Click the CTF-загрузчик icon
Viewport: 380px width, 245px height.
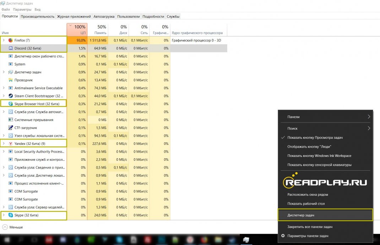pos(10,127)
